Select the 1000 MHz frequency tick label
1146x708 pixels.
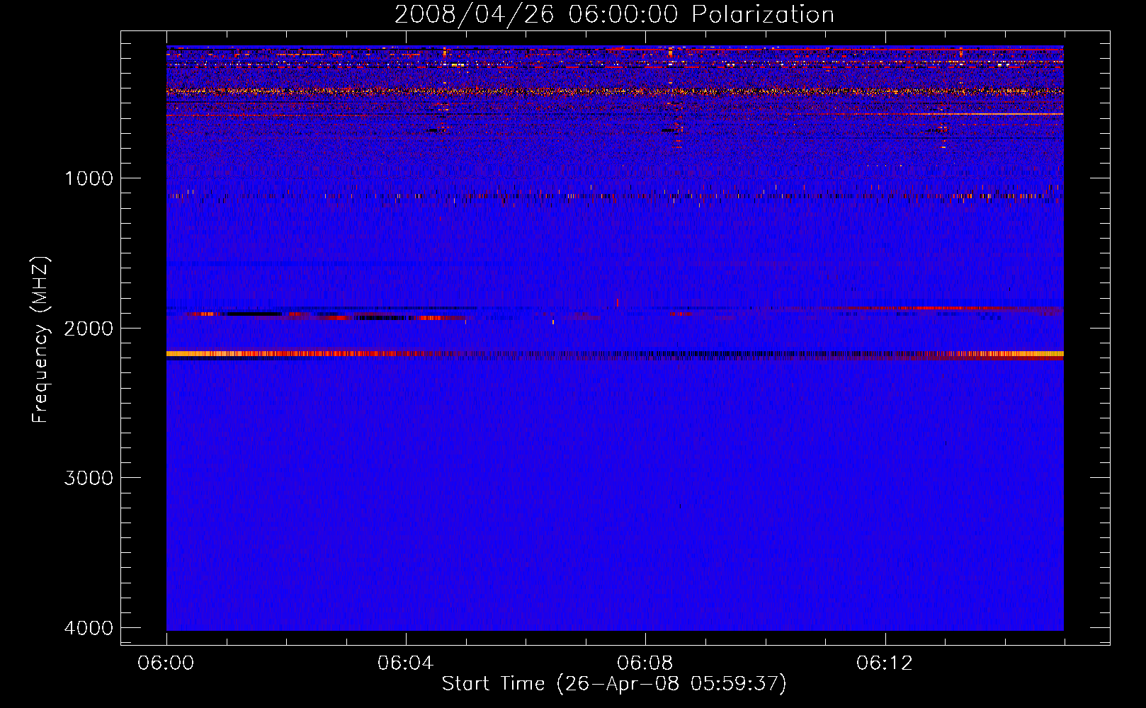(x=89, y=178)
